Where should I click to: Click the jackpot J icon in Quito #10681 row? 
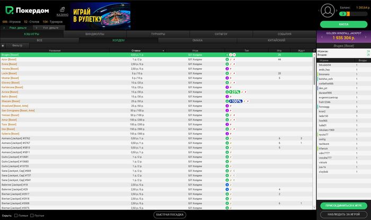pyautogui.click(x=231, y=157)
